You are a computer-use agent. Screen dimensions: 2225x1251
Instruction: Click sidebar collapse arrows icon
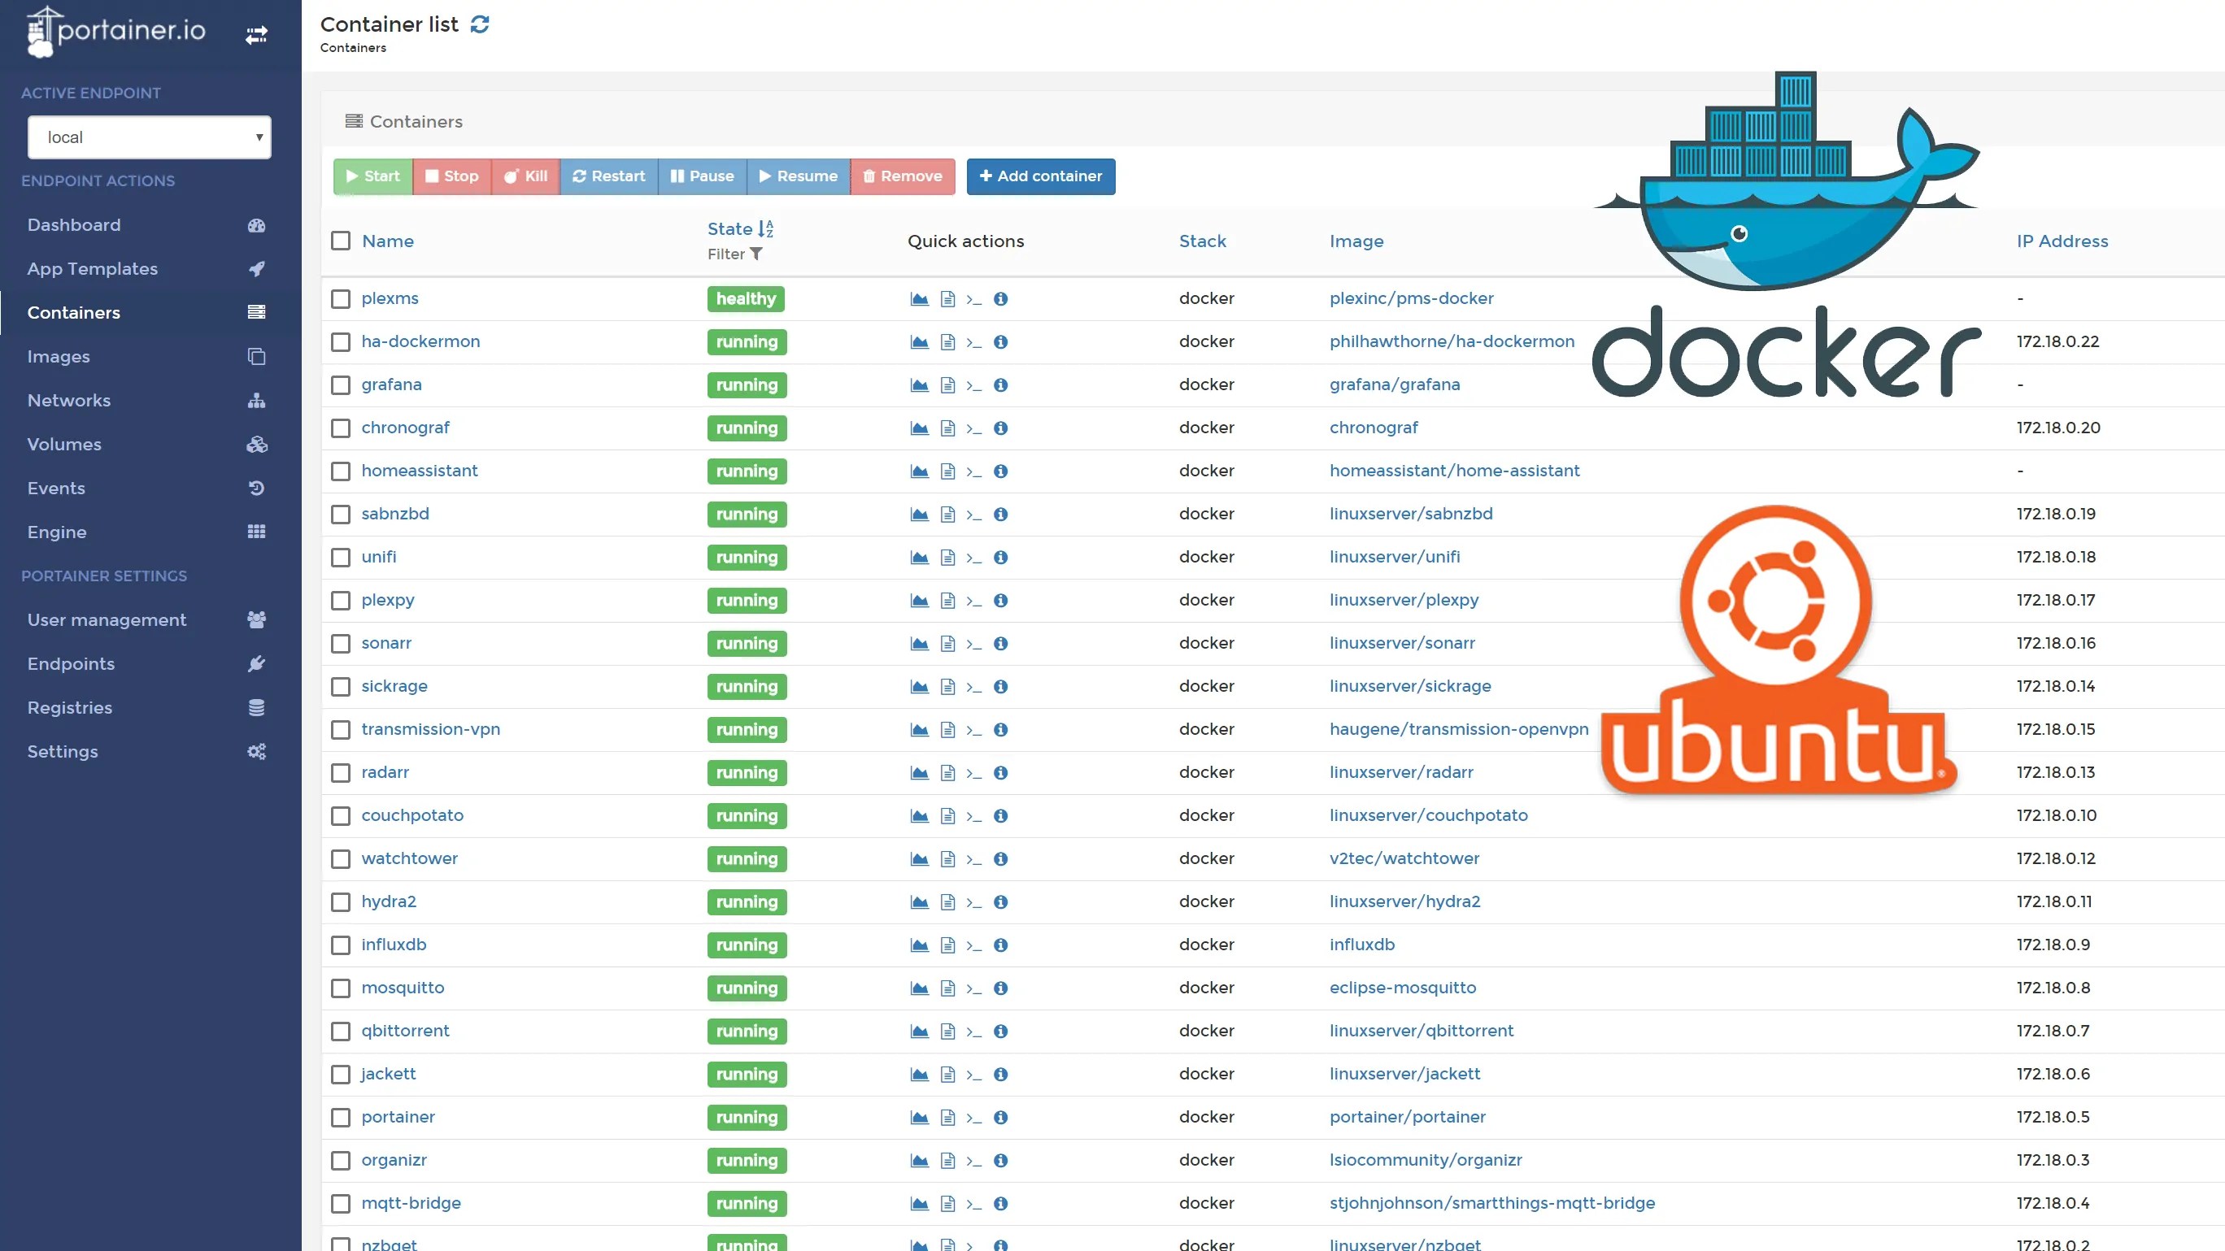256,34
